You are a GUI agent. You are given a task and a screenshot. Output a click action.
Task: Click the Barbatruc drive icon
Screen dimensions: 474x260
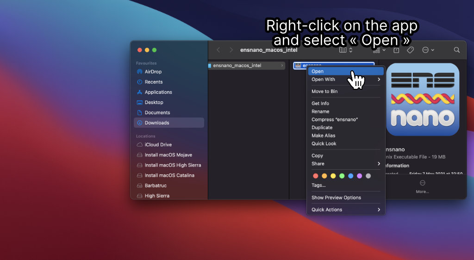tap(139, 186)
